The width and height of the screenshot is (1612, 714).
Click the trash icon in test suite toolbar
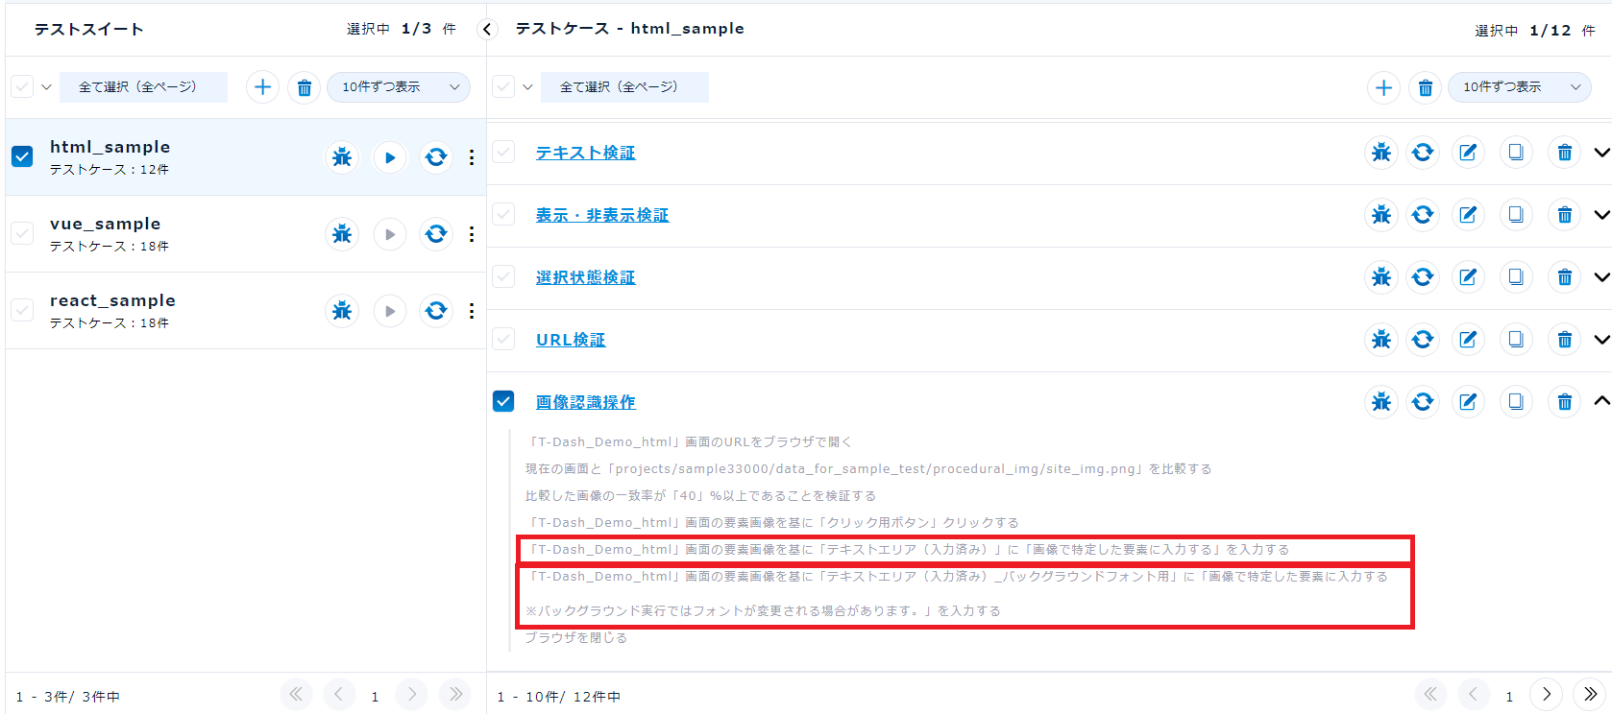(x=305, y=87)
